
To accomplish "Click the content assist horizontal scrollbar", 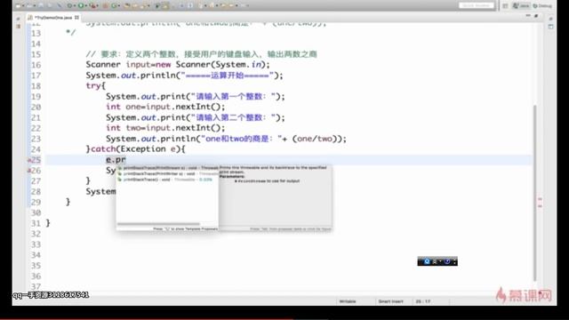I will [158, 224].
